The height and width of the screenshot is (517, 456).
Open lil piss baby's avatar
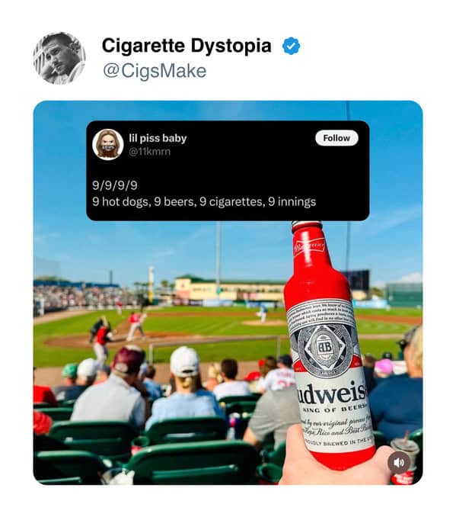coord(108,145)
